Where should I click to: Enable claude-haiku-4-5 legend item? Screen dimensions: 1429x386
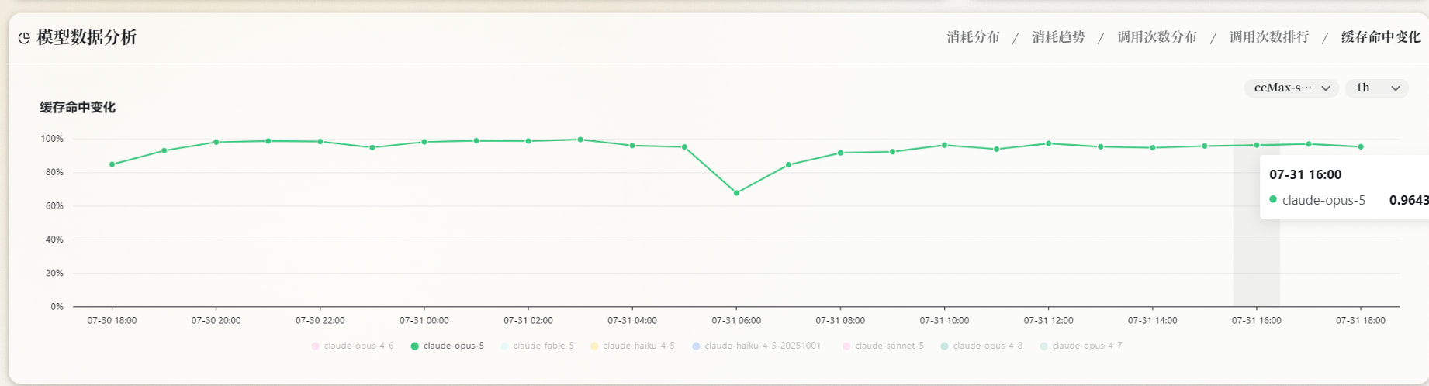632,346
